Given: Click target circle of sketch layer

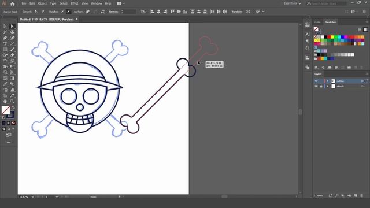Looking at the screenshot, I should pos(362,86).
